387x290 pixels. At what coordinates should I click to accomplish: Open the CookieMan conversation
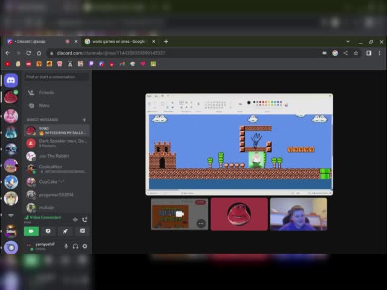click(57, 169)
